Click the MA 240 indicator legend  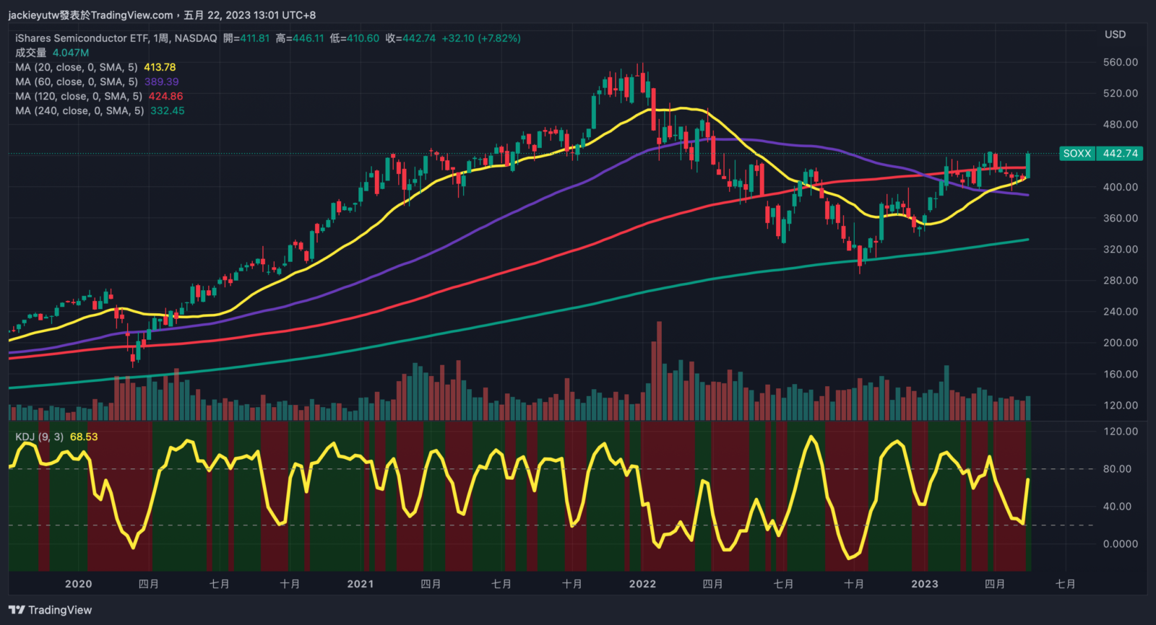79,110
